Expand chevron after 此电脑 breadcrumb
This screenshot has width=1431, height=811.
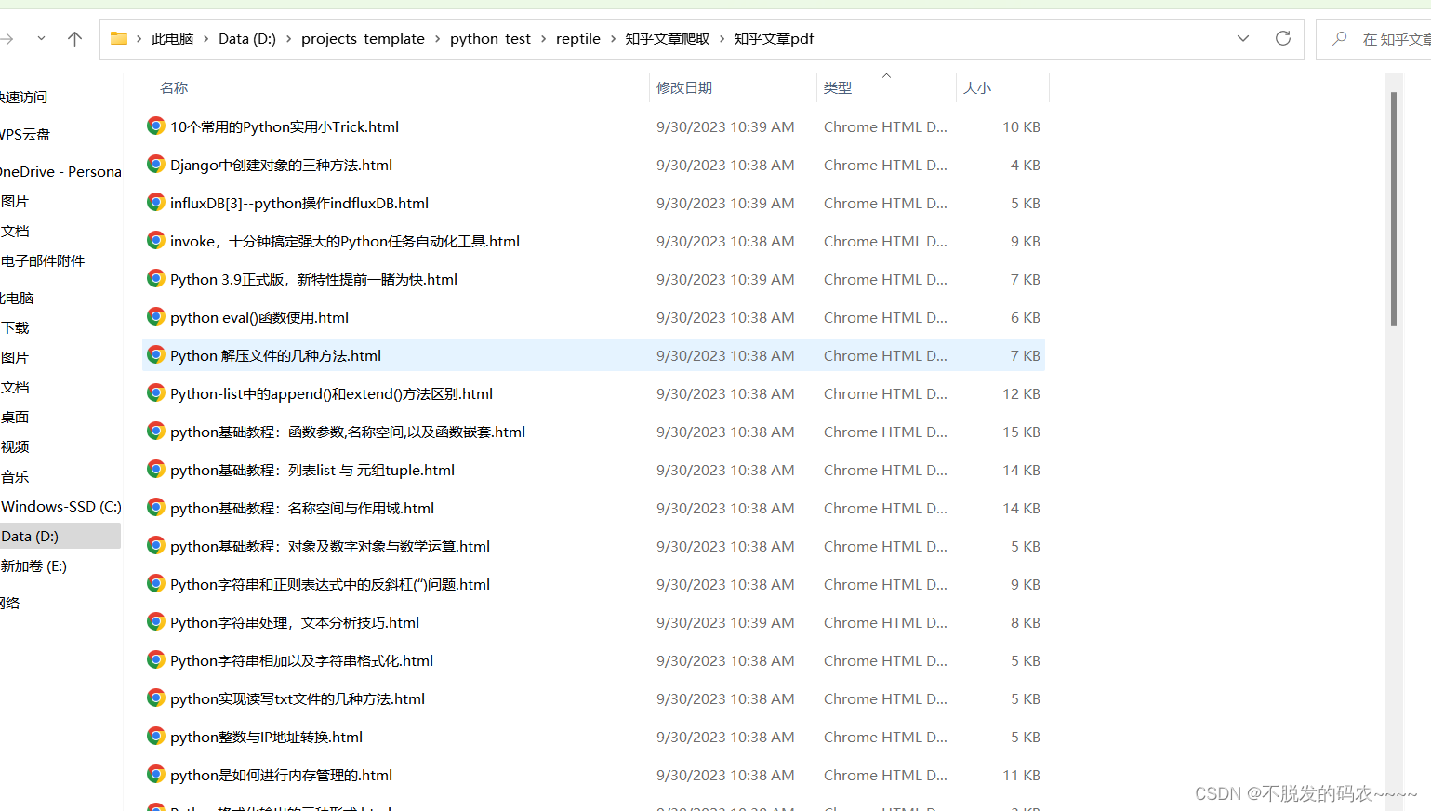[206, 38]
